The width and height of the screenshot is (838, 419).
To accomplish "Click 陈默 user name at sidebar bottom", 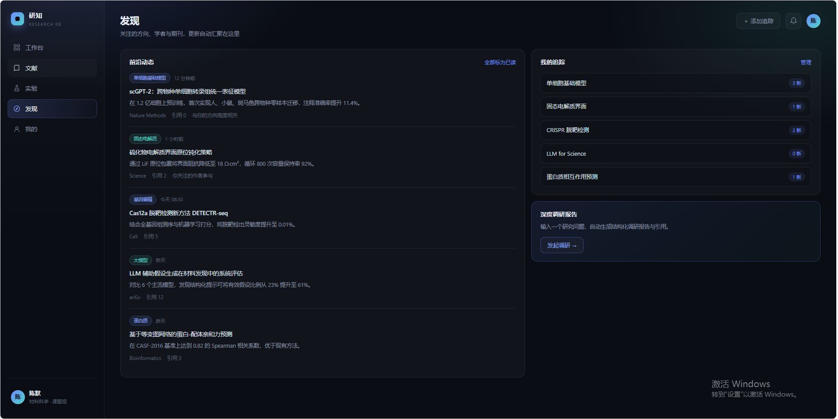I will tap(35, 393).
